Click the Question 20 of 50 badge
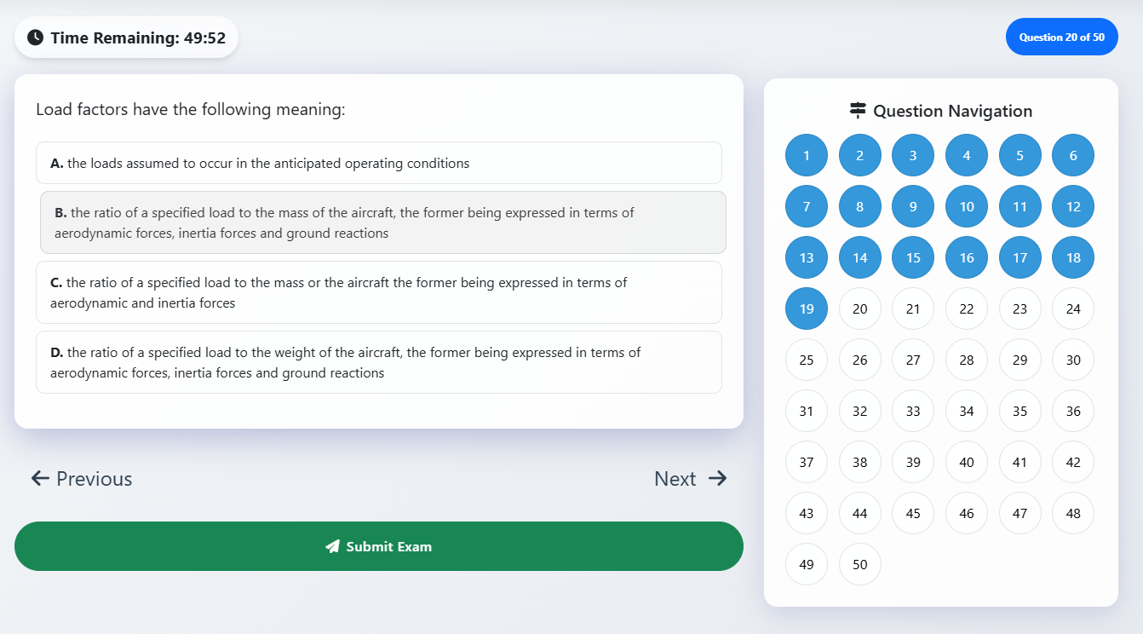This screenshot has height=634, width=1143. point(1061,37)
